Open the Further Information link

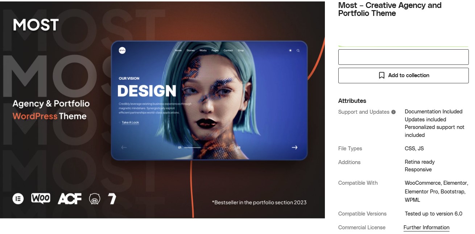click(x=426, y=227)
